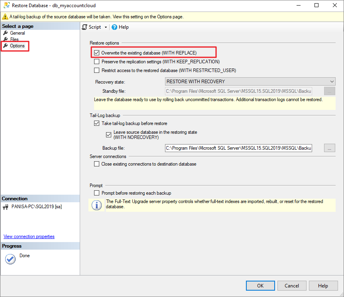Open the Recovery state dropdown

point(250,82)
